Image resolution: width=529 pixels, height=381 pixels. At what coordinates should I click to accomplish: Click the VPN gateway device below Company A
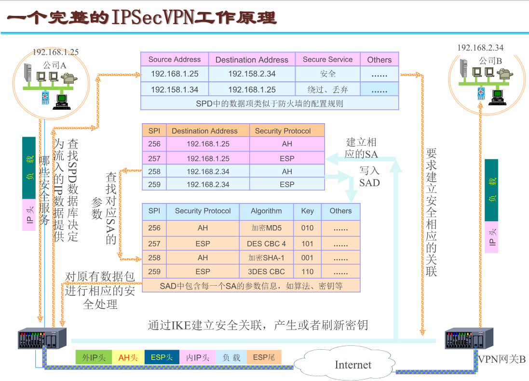pos(42,339)
